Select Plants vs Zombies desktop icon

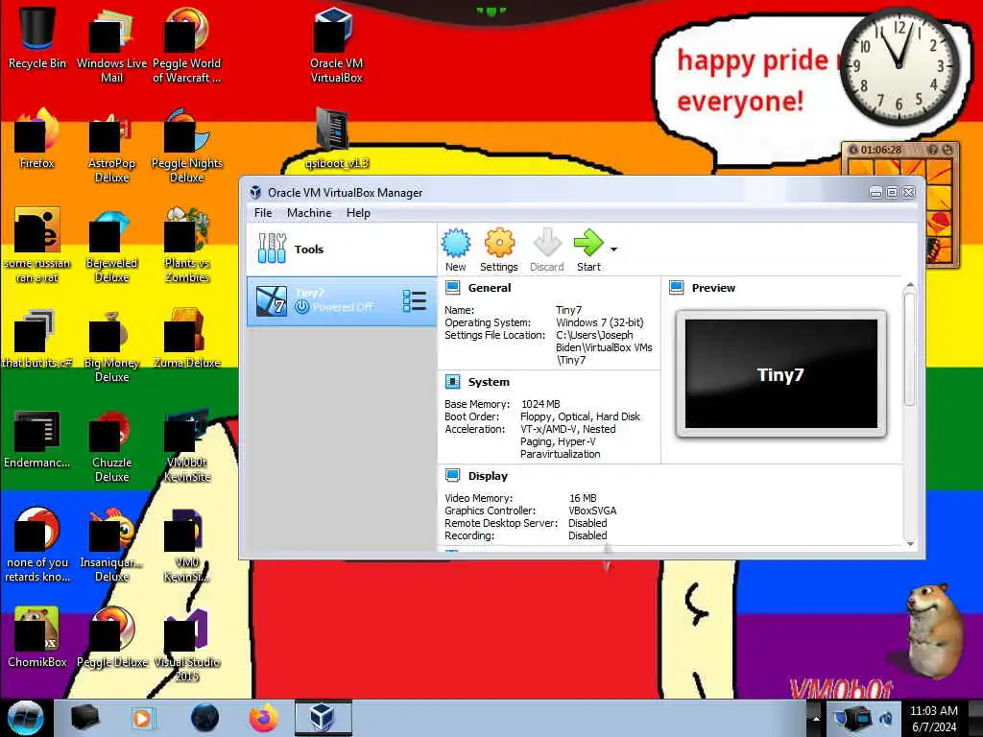(x=187, y=245)
